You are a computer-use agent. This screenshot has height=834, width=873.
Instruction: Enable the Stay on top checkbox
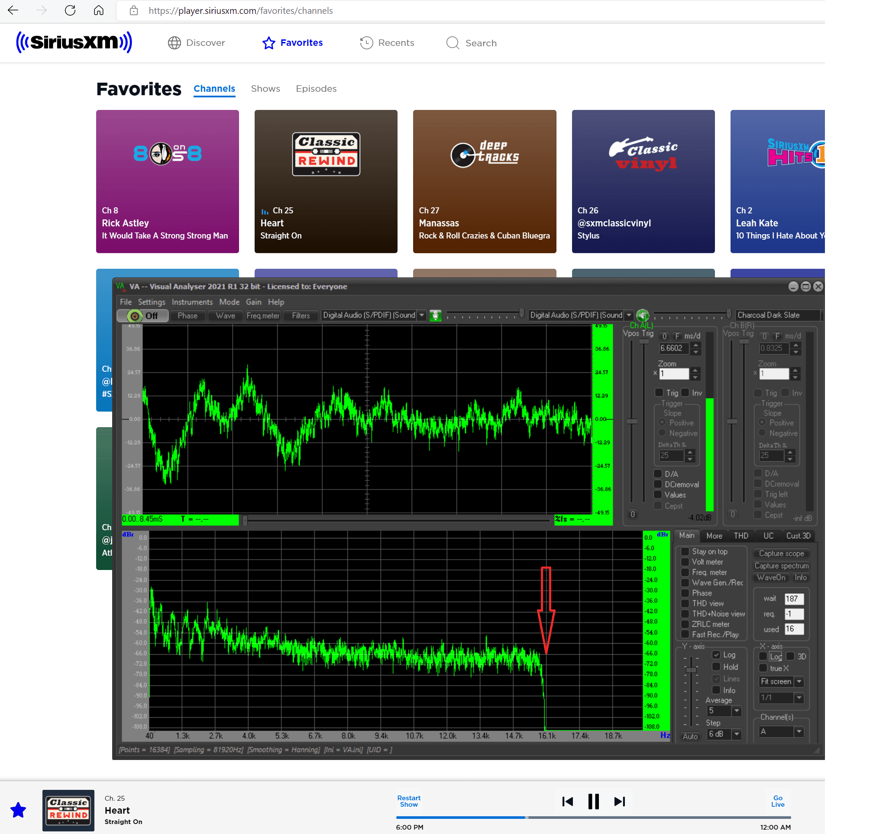685,551
